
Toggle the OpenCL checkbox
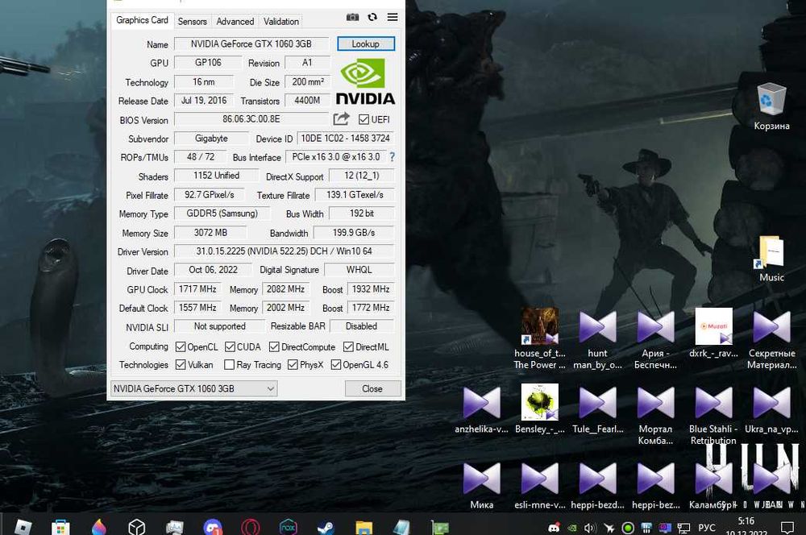pos(181,347)
